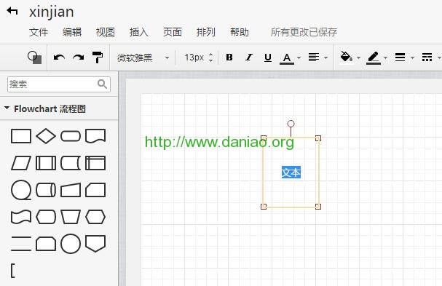Select the rounded terminator shape
The height and width of the screenshot is (286, 442).
pos(71,136)
